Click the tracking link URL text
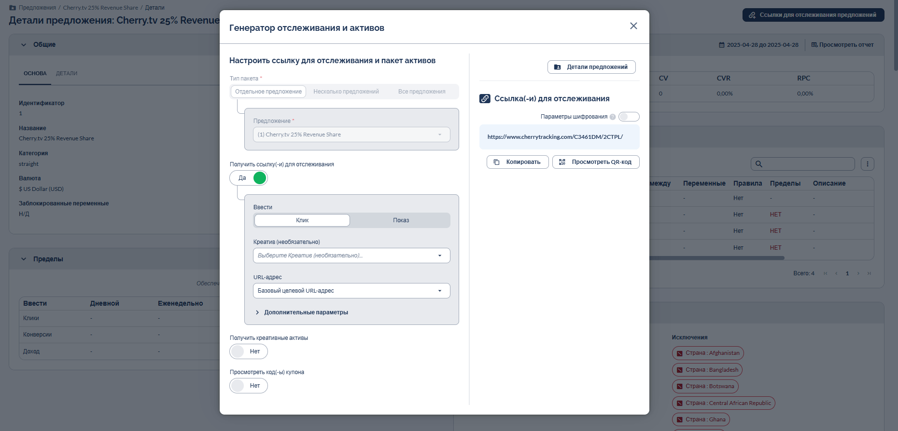 click(x=555, y=137)
